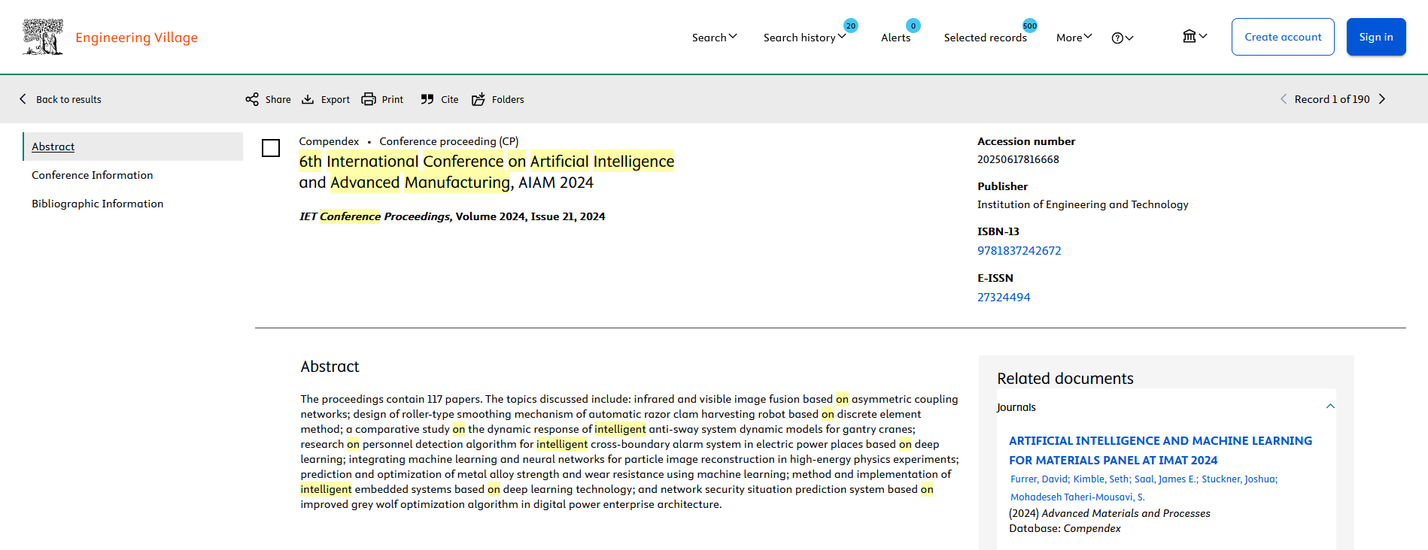This screenshot has width=1428, height=550.
Task: Open the Search dropdown menu
Action: point(714,38)
